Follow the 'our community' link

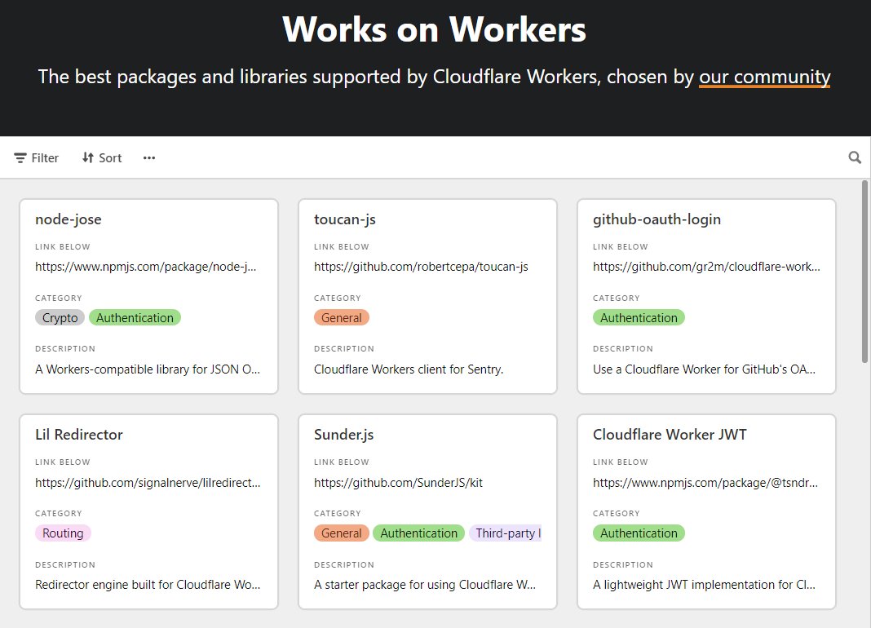pyautogui.click(x=764, y=77)
